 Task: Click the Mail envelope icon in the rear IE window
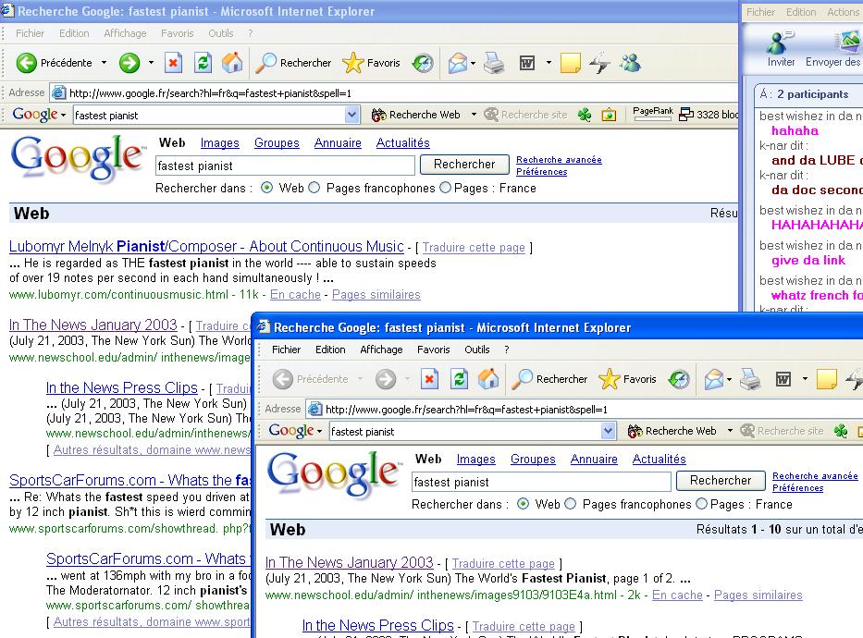[457, 63]
